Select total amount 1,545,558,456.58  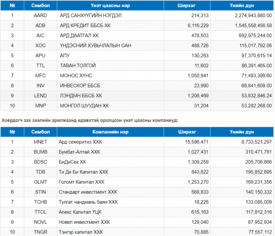pyautogui.click(x=253, y=25)
